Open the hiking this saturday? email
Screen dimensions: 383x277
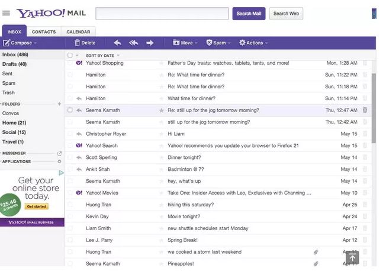click(218, 205)
